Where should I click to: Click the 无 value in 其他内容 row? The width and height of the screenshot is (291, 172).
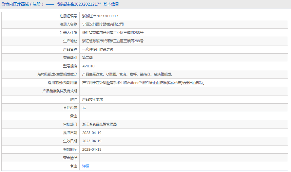tap(84, 108)
